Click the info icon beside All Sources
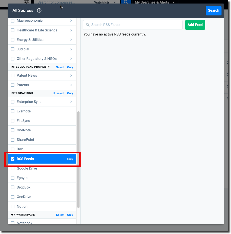The height and width of the screenshot is (234, 231). click(39, 11)
